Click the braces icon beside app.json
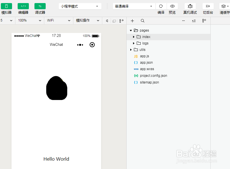 136,63
